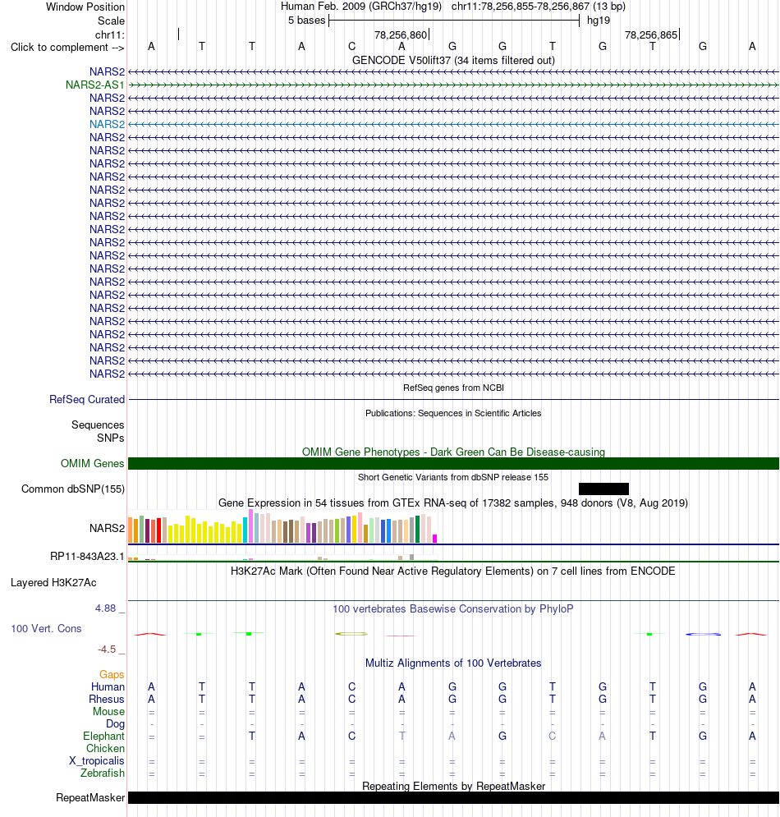The width and height of the screenshot is (780, 817).
Task: Click the NARS2 GTEx expression bar chart
Action: point(283,527)
